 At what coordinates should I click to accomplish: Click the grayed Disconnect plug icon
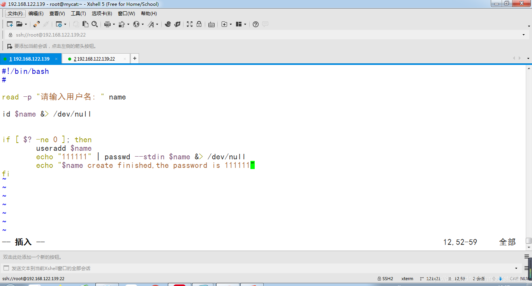tap(46, 24)
